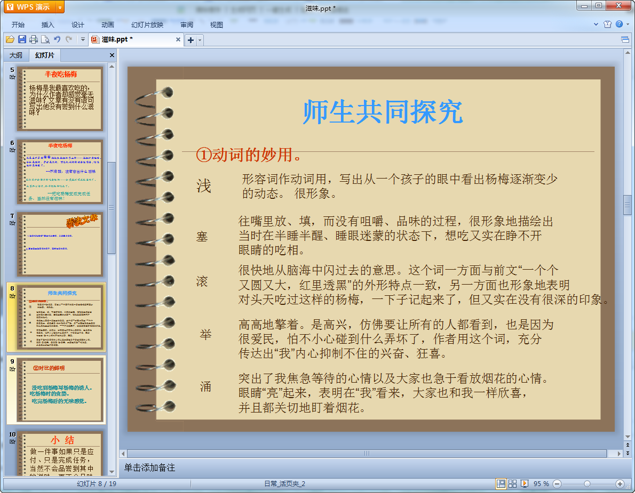Click the thumbnail panel scroll-down arrow
Screen dimensions: 635x493
point(112,472)
